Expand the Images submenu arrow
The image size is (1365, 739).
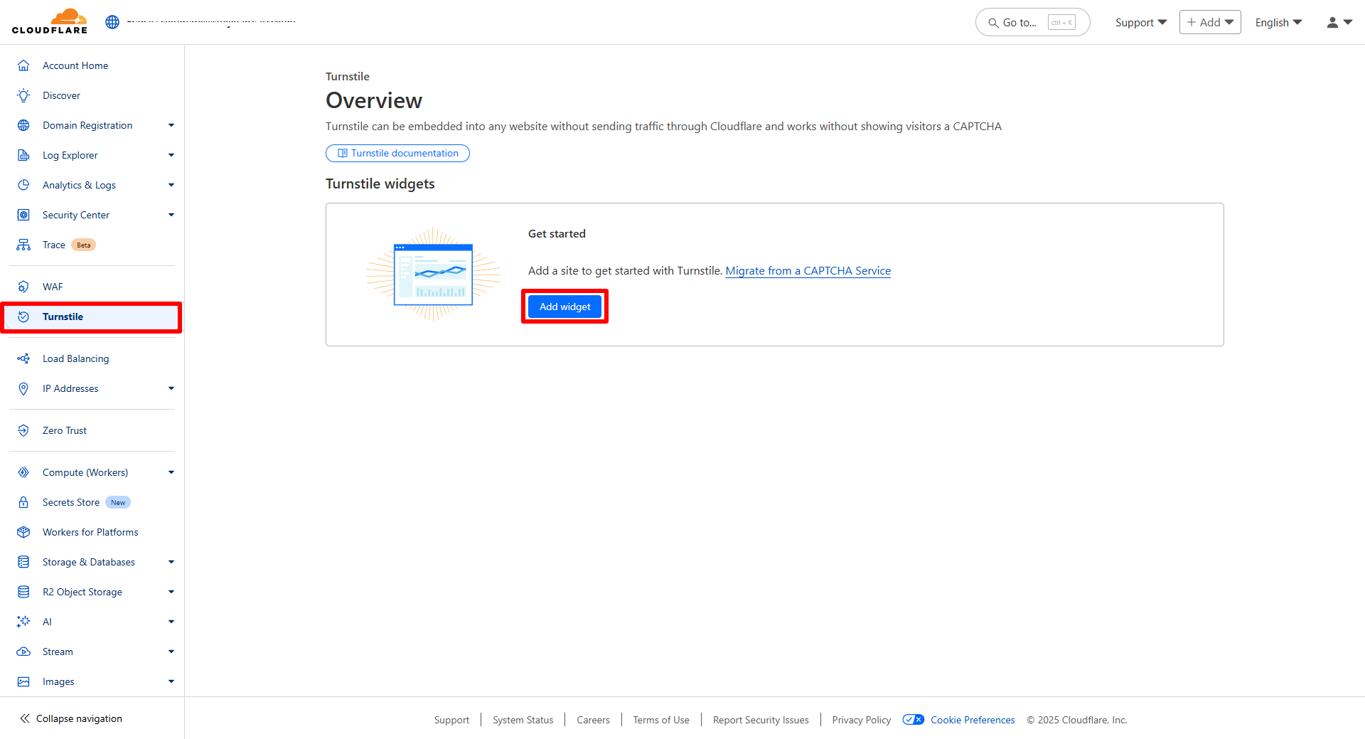[x=171, y=681]
